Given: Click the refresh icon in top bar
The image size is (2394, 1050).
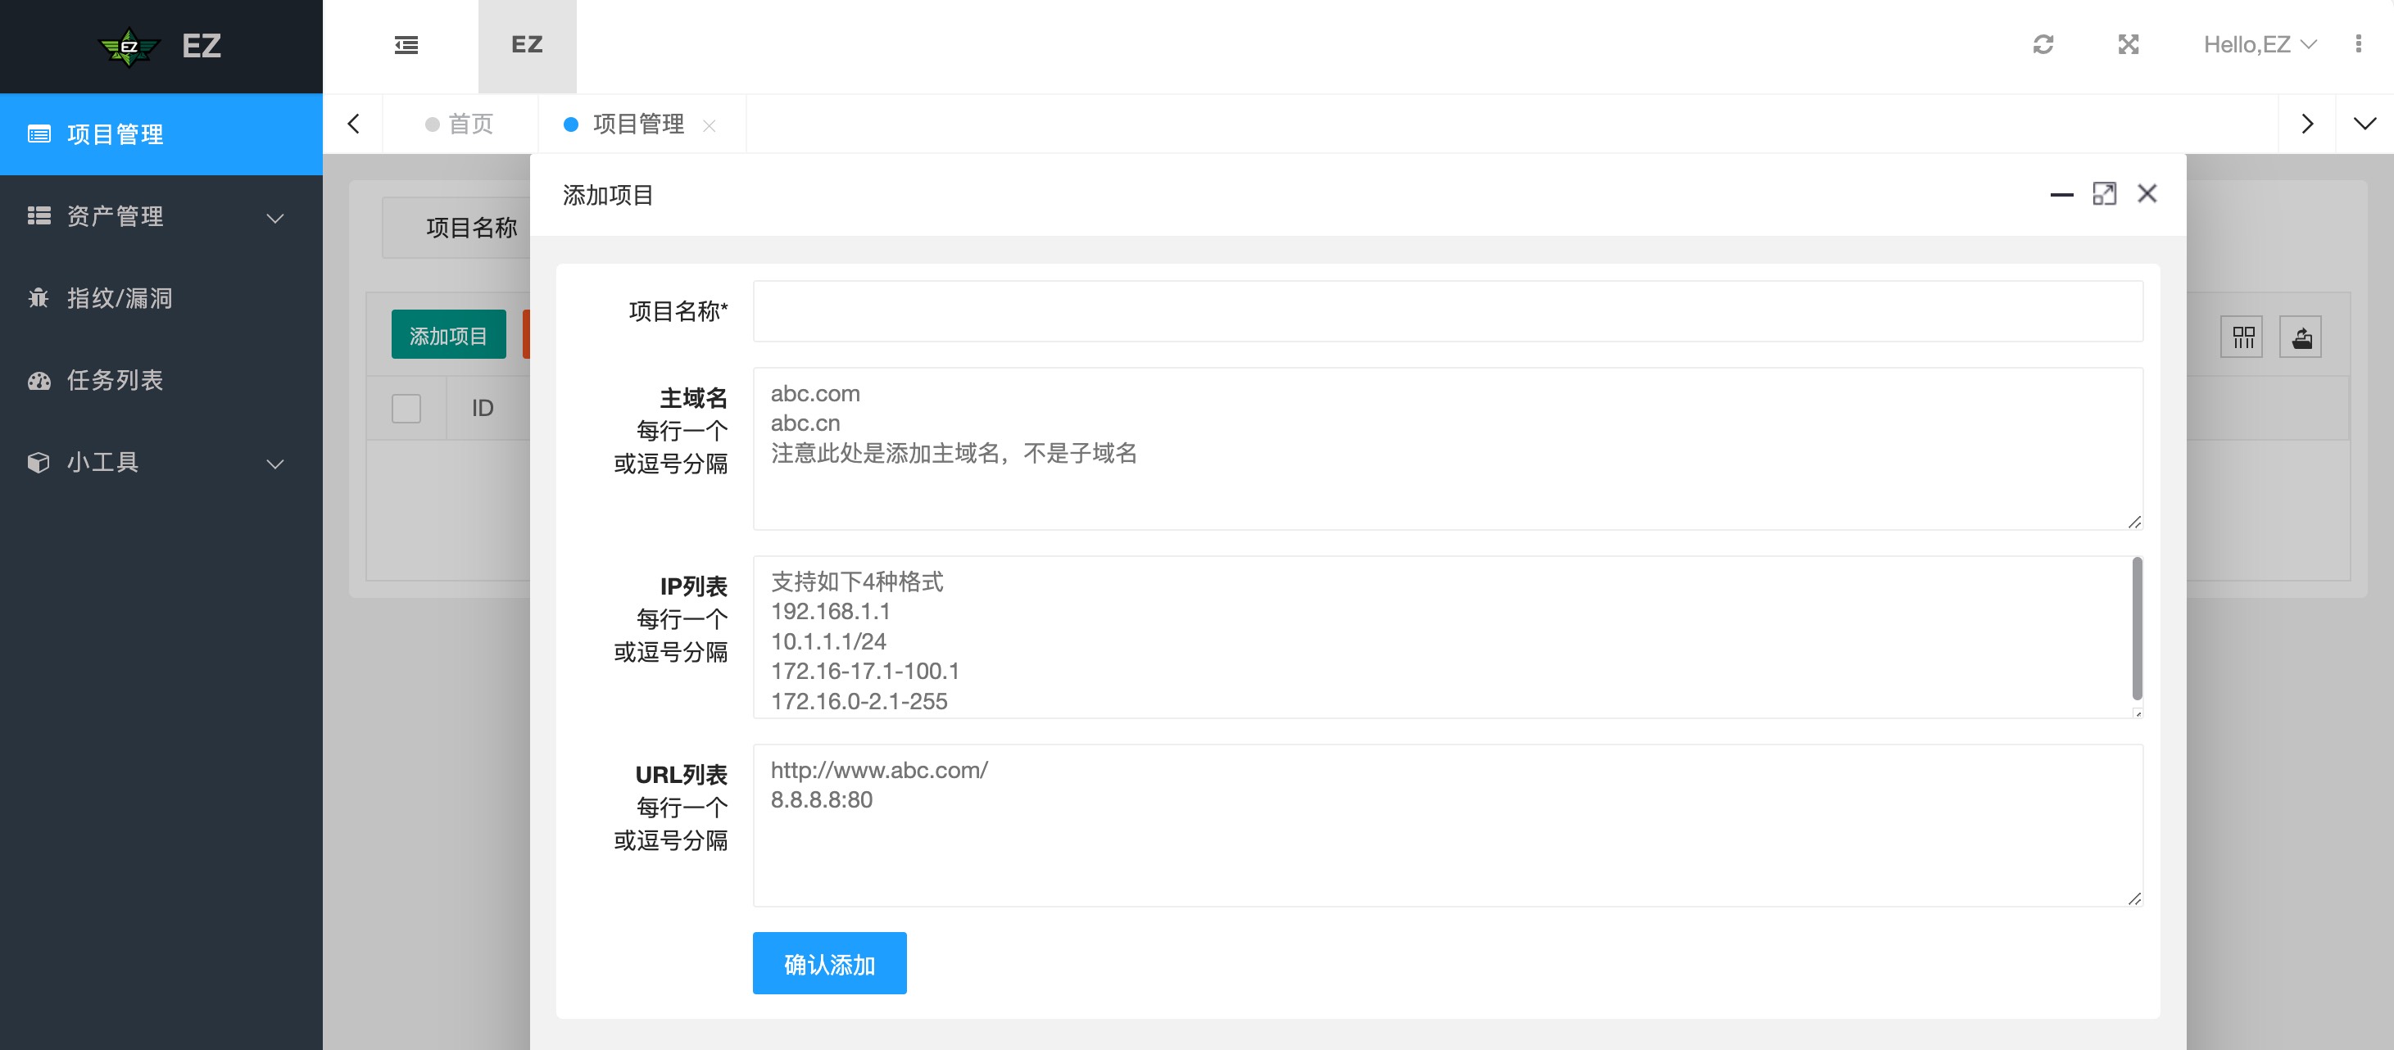Looking at the screenshot, I should tap(2043, 44).
